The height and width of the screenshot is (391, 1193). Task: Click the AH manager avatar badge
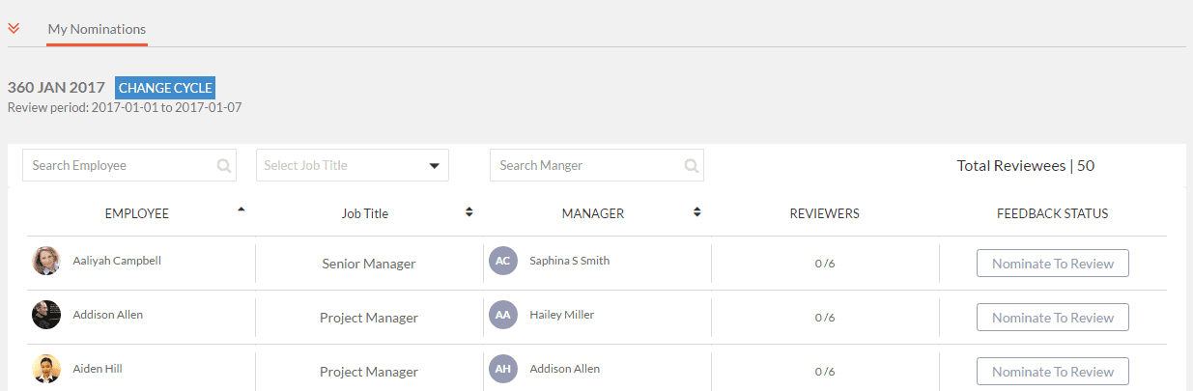[x=503, y=369]
